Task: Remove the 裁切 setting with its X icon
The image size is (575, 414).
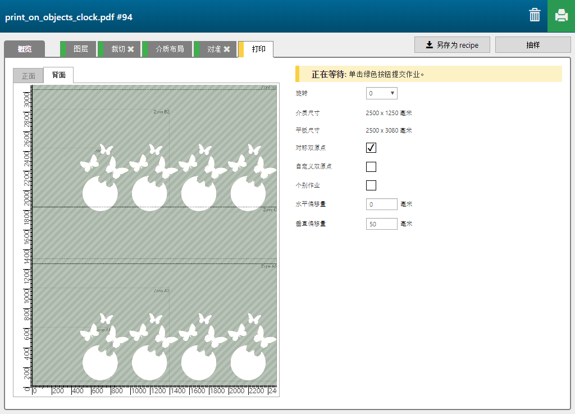Action: pyautogui.click(x=130, y=49)
